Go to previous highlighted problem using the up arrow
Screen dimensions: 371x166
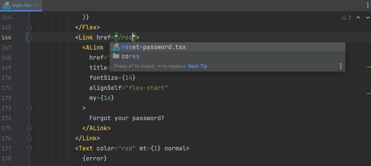[x=358, y=18]
